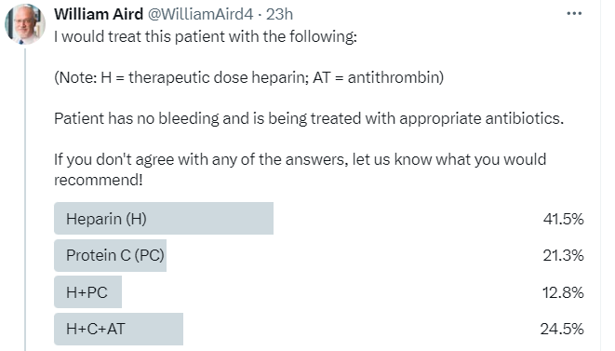Open the William Aird display name link
Image resolution: width=615 pixels, height=351 pixels.
coord(99,14)
